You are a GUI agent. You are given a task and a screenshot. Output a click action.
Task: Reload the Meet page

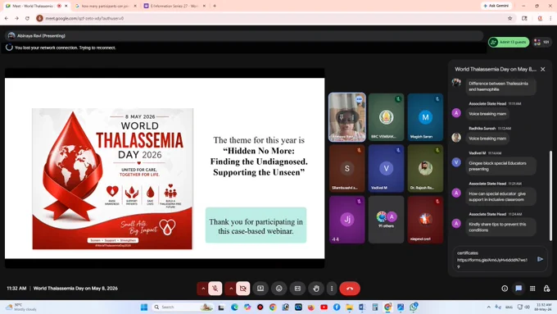[27, 18]
